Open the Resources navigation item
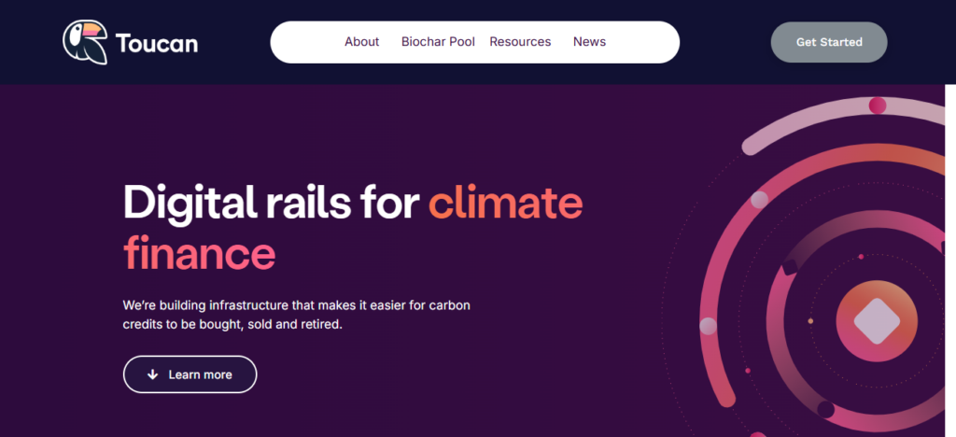The image size is (956, 437). pos(520,42)
